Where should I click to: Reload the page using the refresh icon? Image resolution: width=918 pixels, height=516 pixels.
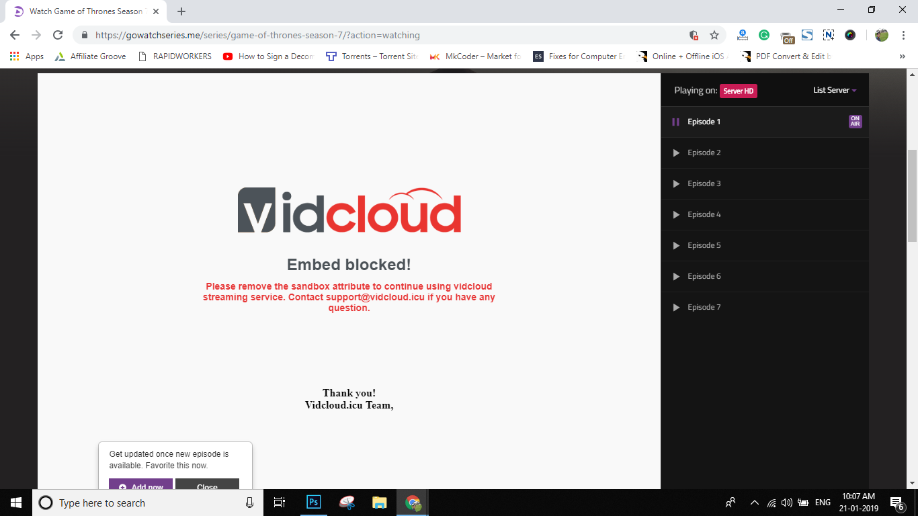pos(58,35)
